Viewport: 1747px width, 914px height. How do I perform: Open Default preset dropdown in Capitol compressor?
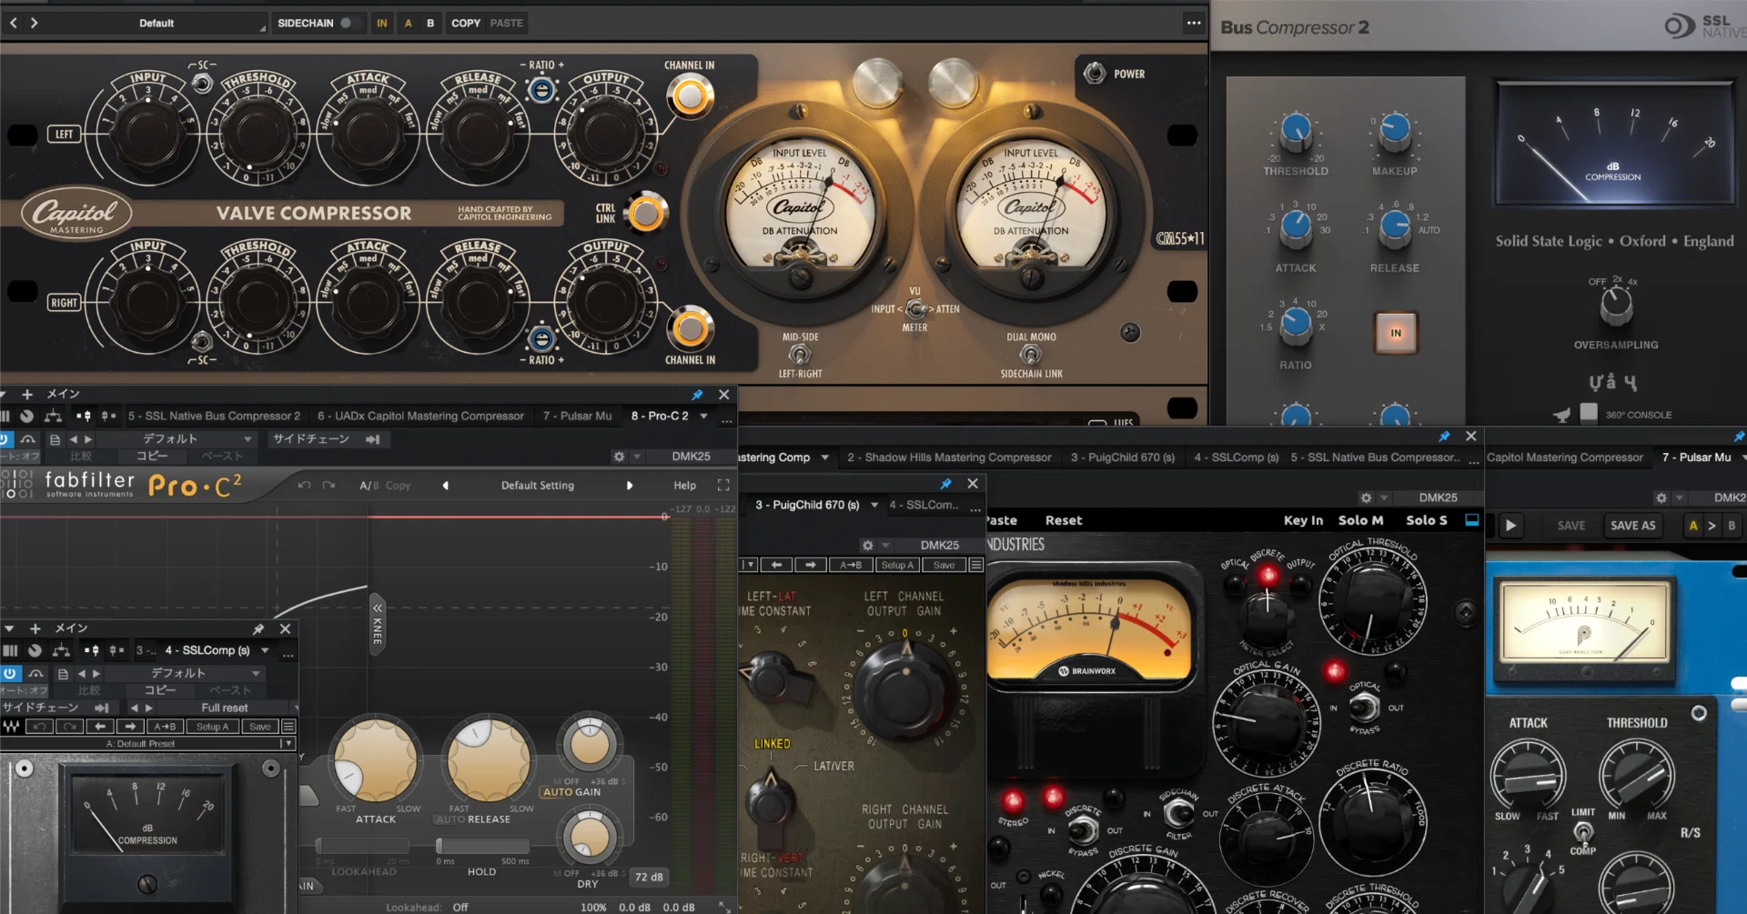(x=157, y=23)
